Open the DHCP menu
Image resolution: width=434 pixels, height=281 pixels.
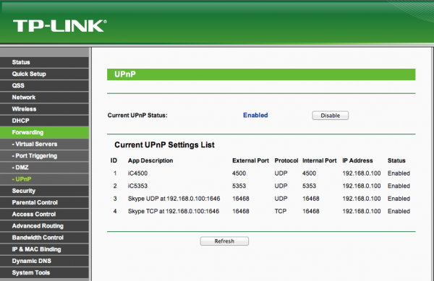click(x=44, y=121)
